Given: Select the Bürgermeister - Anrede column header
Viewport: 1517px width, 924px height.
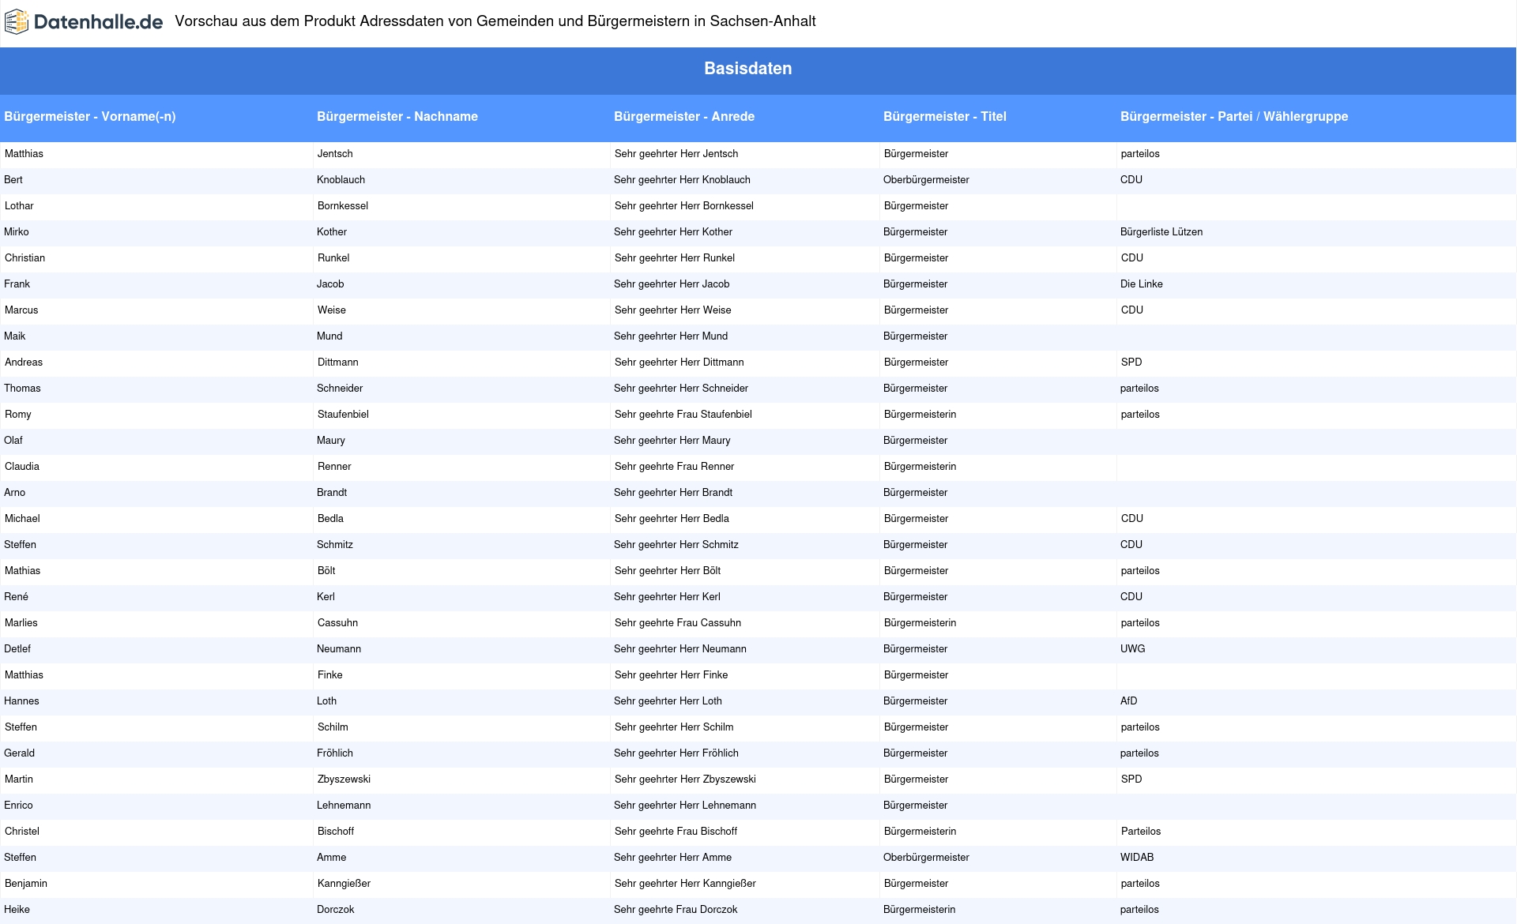Looking at the screenshot, I should coord(684,116).
